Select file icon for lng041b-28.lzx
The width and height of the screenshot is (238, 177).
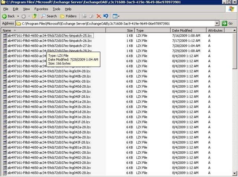(5, 107)
